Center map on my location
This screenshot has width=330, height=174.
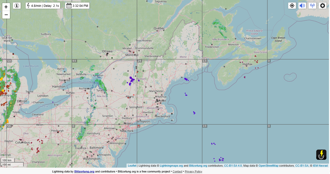click(292, 6)
